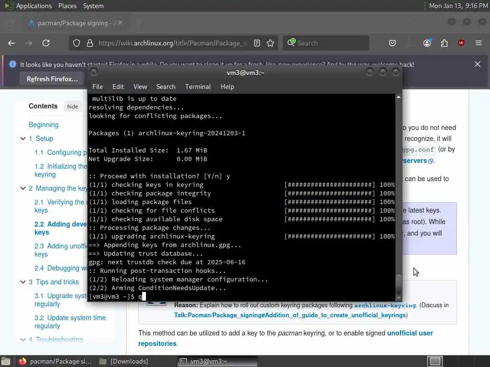490x367 pixels.
Task: Go to 3.1 Upgrade system regularly entry
Action: (61, 300)
